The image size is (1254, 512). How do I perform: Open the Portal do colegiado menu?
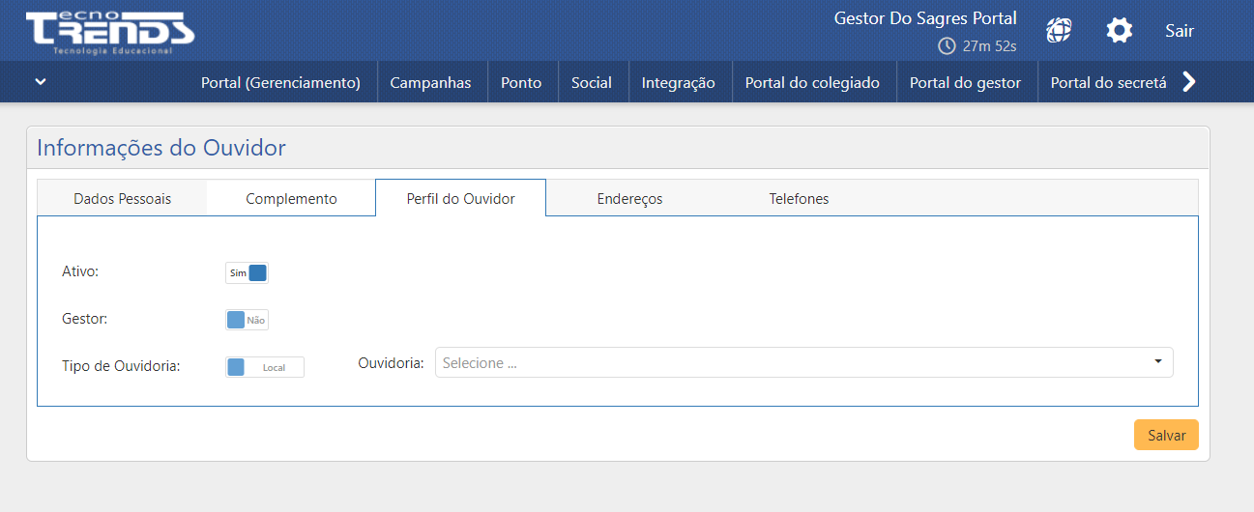click(812, 83)
